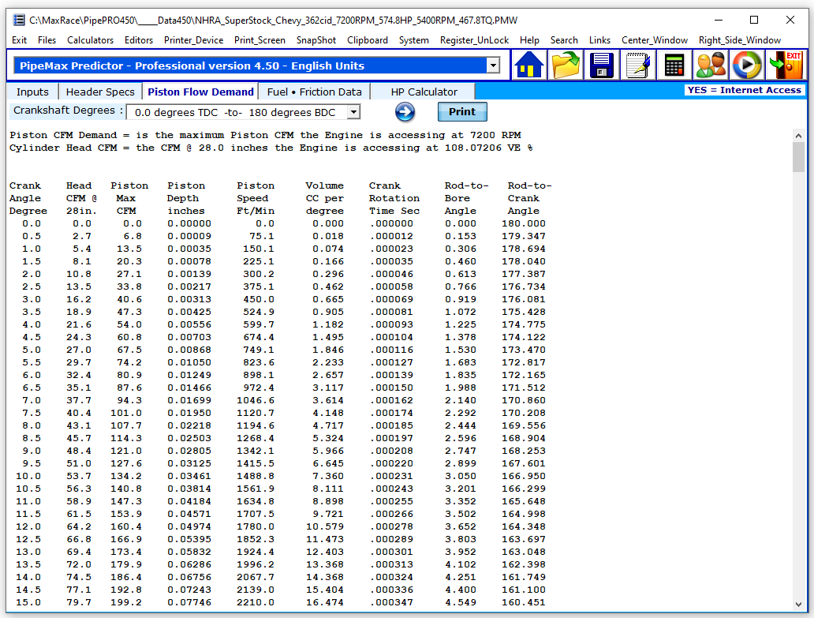Launch the calculator icon
Image resolution: width=814 pixels, height=618 pixels.
[x=674, y=66]
